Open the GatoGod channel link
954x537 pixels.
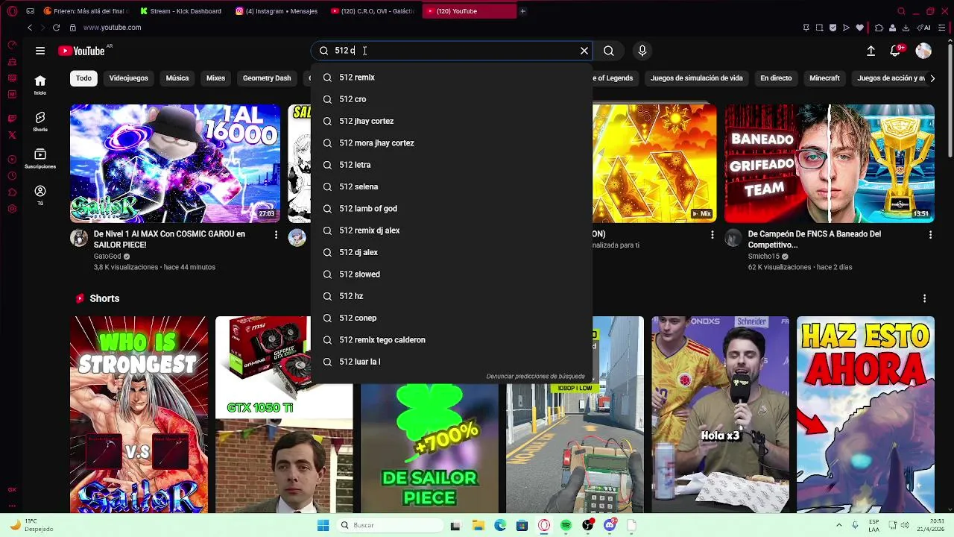tap(107, 256)
